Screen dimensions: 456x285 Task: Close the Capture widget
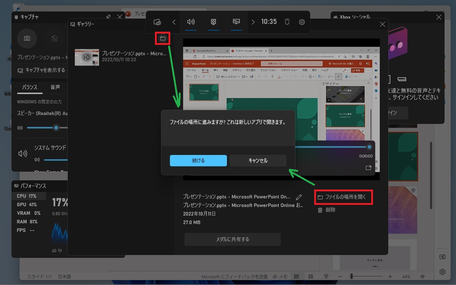click(120, 17)
